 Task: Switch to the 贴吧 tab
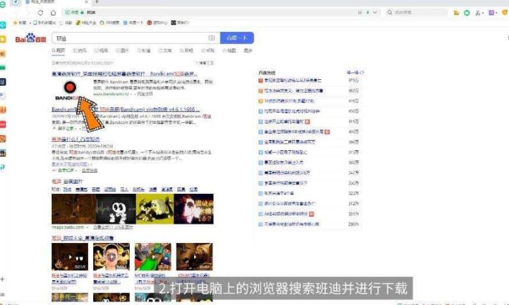(186, 51)
